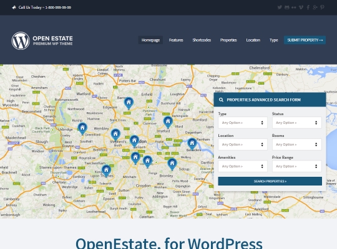The image size is (337, 249).
Task: Click the WordPress logo icon
Action: (x=21, y=40)
